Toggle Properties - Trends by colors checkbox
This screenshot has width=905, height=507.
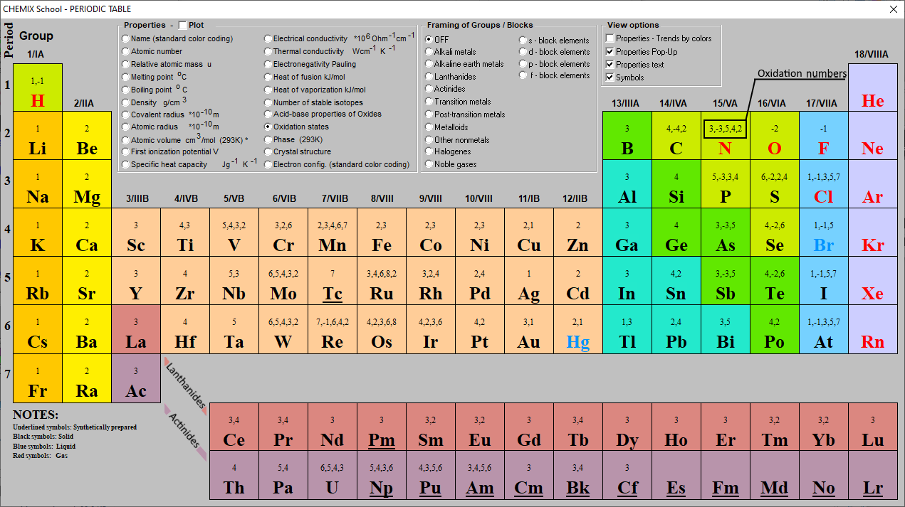610,38
